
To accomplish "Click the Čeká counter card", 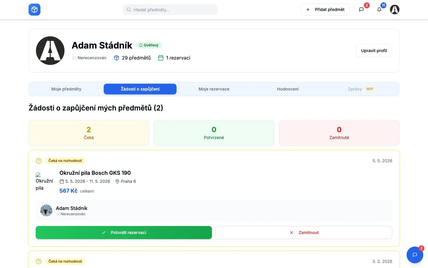I will point(89,133).
